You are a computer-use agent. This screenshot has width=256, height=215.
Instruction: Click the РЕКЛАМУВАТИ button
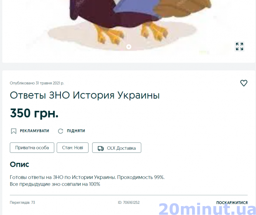tap(30, 131)
